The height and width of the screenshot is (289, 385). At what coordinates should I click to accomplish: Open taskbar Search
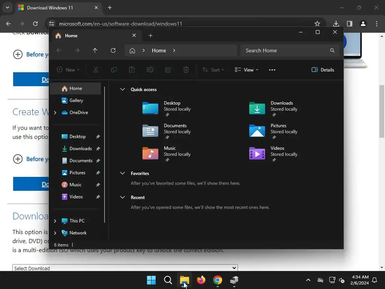tap(168, 280)
